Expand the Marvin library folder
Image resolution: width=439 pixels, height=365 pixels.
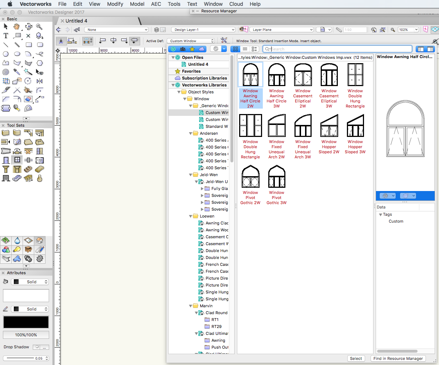tap(190, 306)
